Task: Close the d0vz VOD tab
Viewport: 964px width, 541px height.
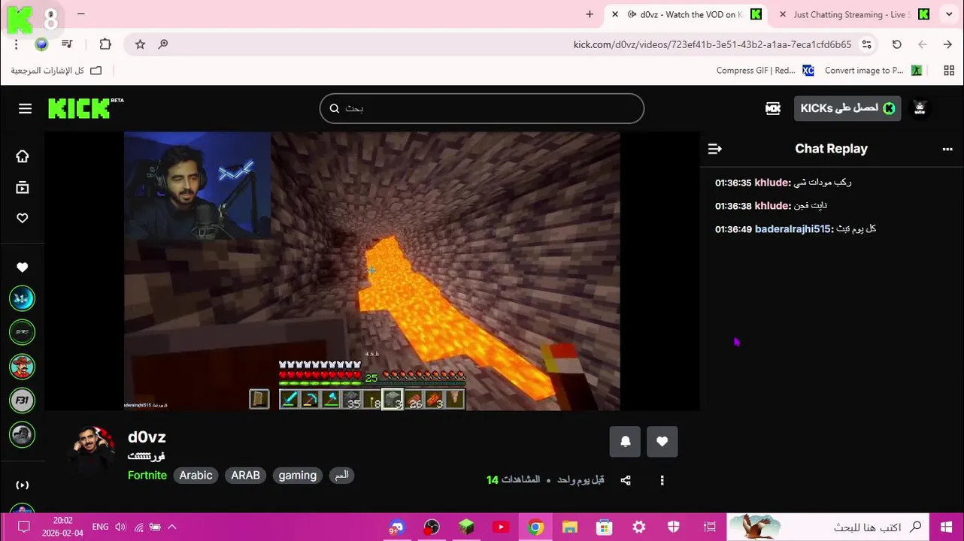Action: (x=615, y=14)
